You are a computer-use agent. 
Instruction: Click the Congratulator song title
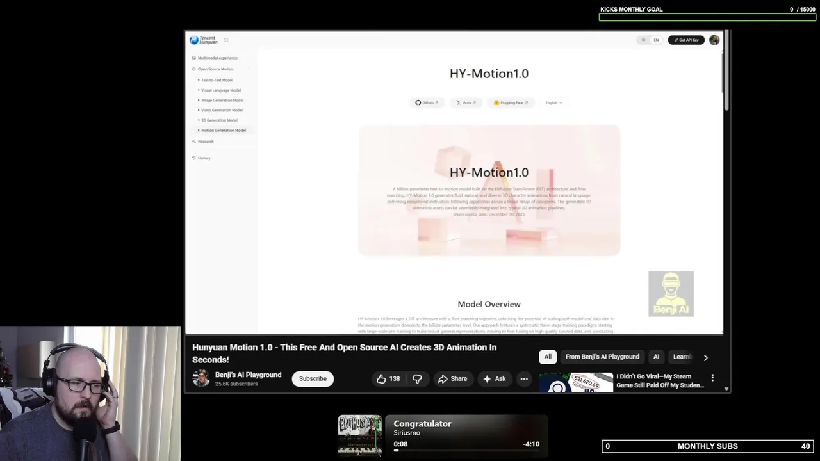[422, 424]
